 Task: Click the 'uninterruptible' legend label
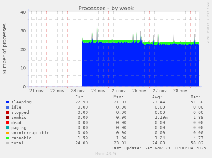(x=30, y=133)
